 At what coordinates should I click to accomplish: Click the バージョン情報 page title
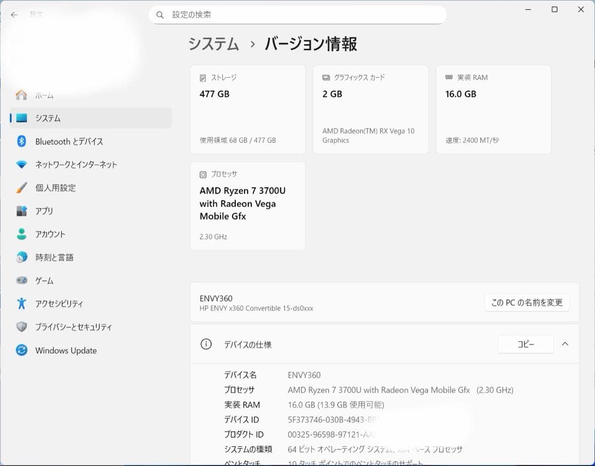pyautogui.click(x=311, y=44)
